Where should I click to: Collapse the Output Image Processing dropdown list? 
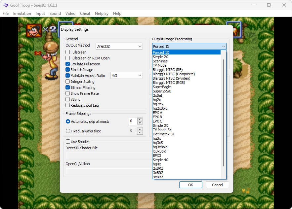click(x=224, y=46)
